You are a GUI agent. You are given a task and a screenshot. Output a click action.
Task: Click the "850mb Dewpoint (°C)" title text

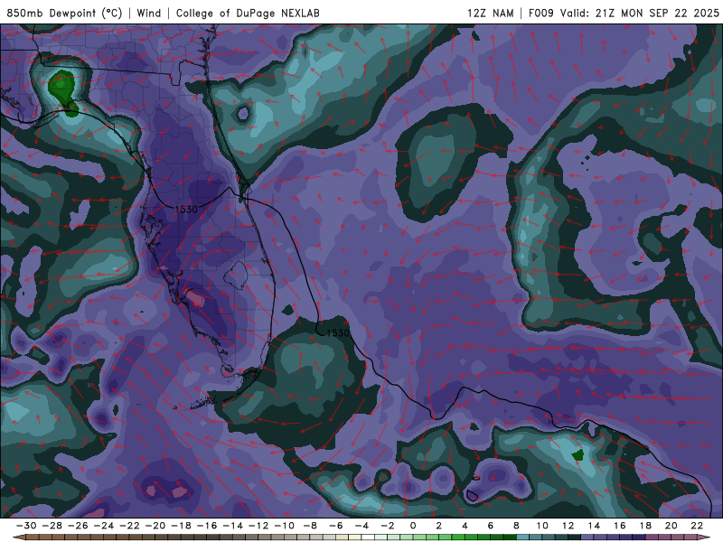(x=64, y=13)
